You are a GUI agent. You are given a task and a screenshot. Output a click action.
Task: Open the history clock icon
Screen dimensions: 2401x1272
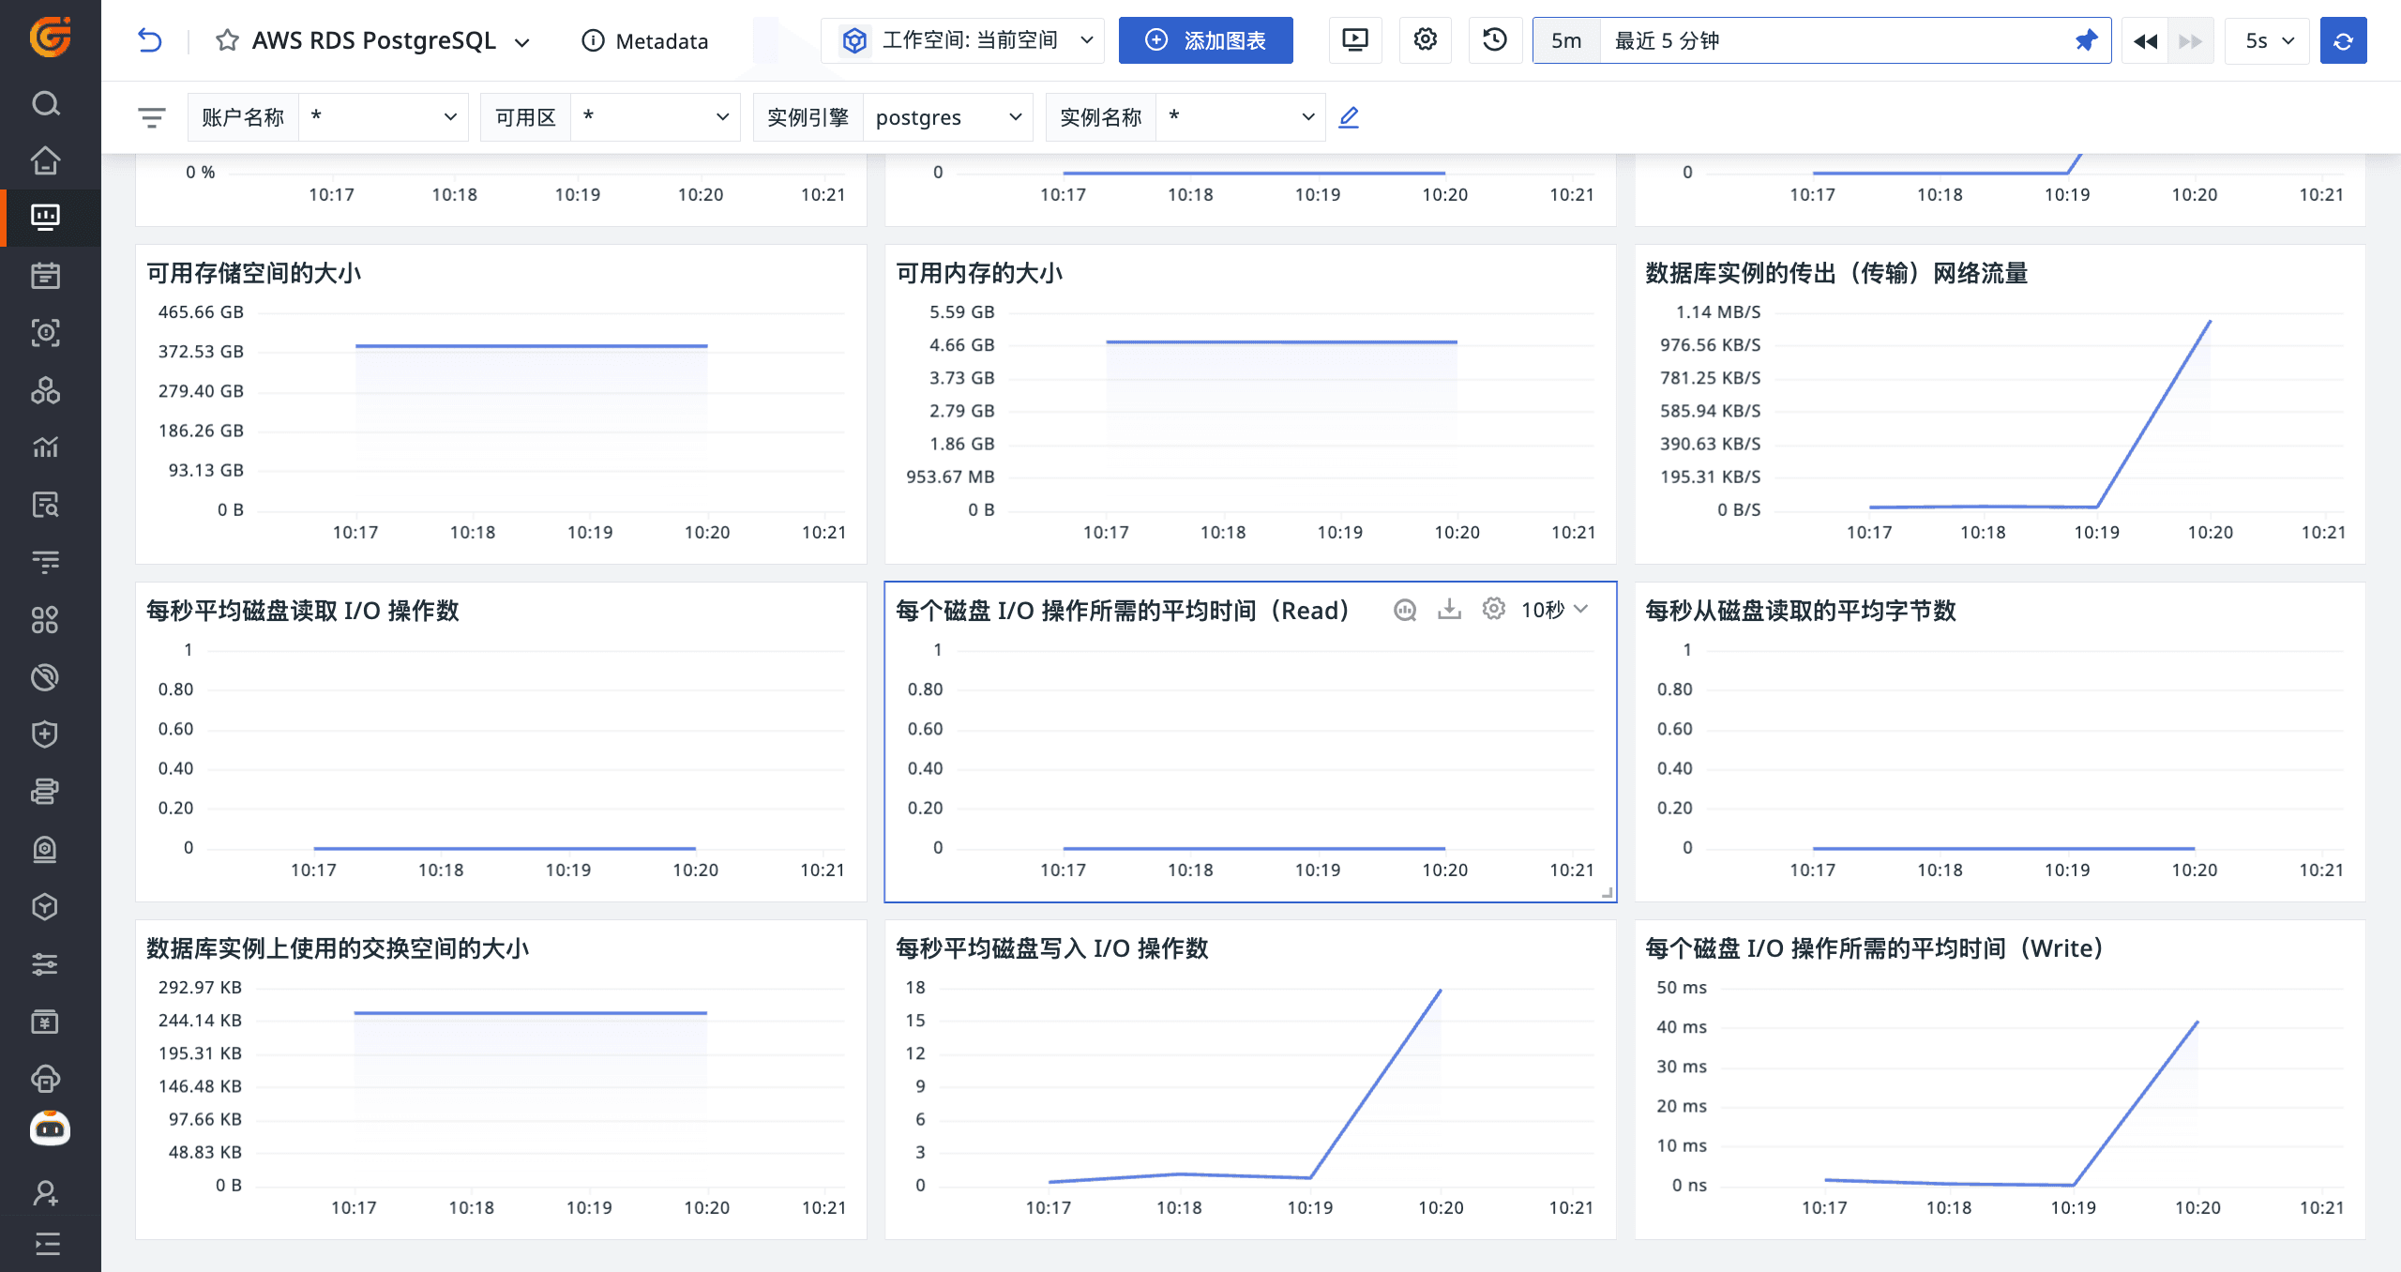point(1495,40)
